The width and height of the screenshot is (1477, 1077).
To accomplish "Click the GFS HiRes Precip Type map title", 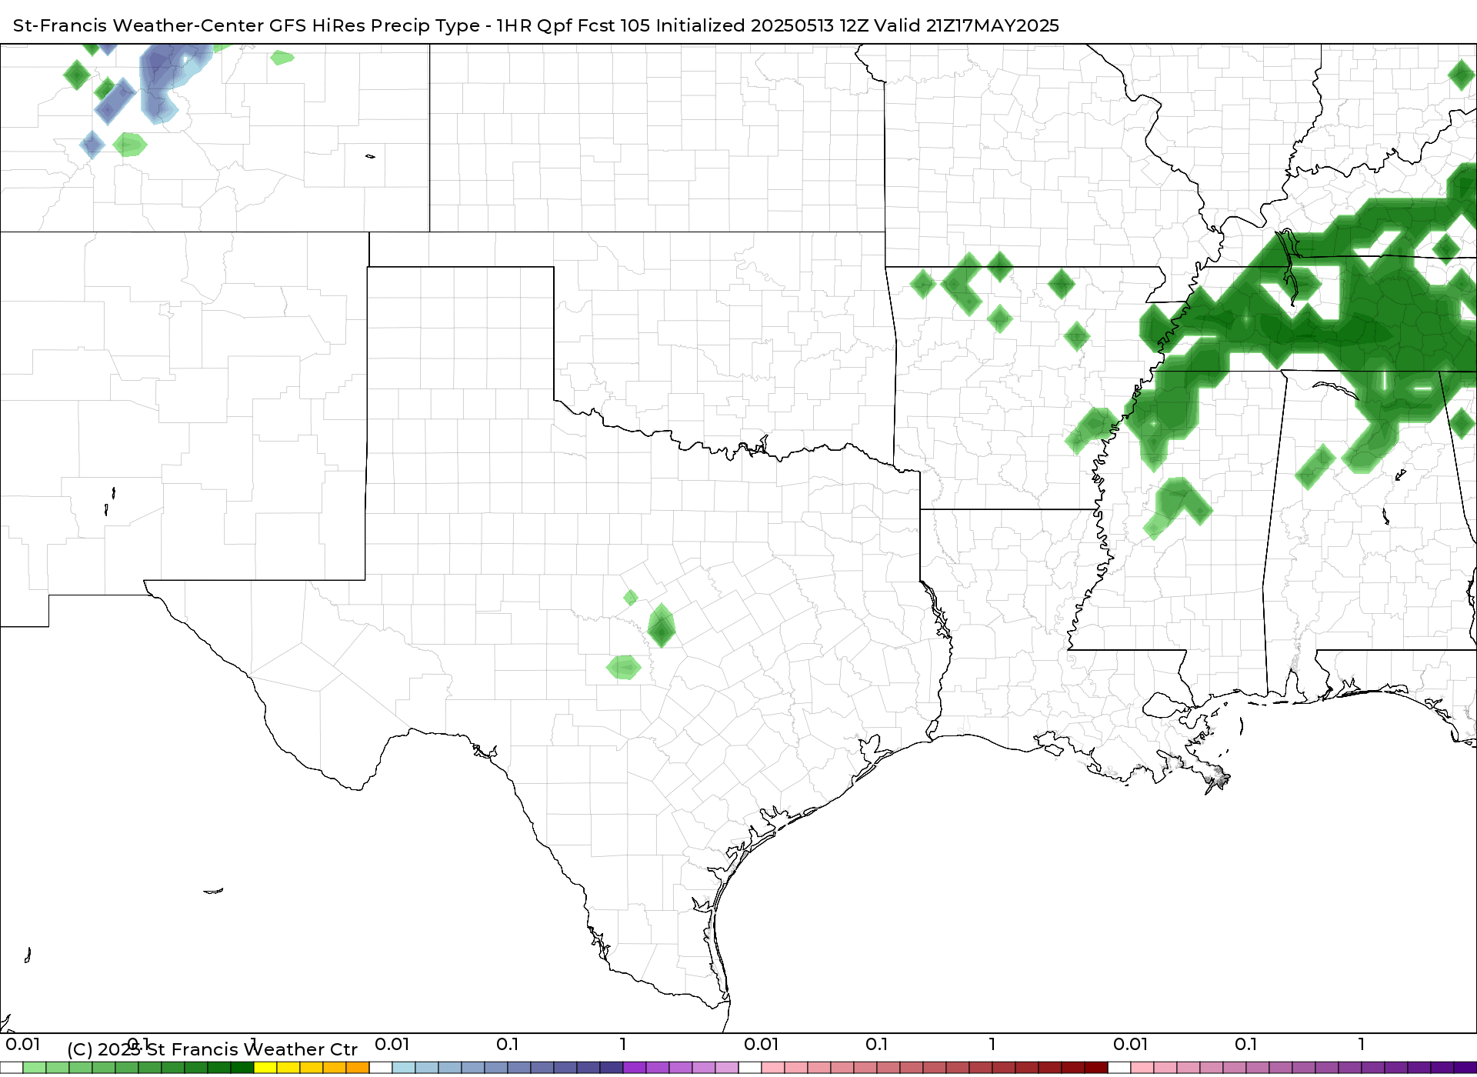I will tap(536, 25).
